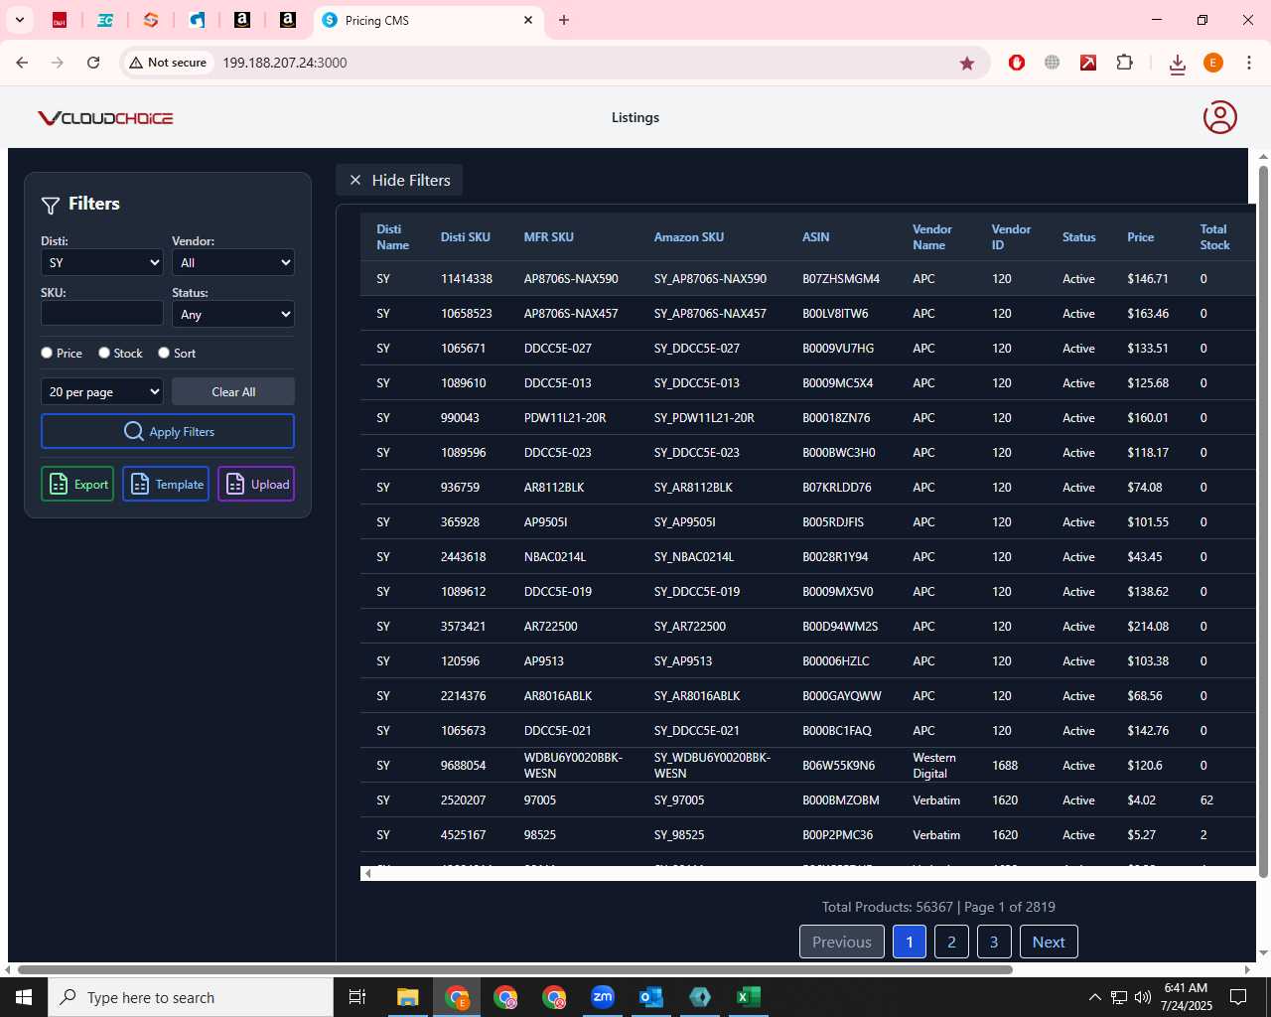Click the Template button

click(166, 484)
